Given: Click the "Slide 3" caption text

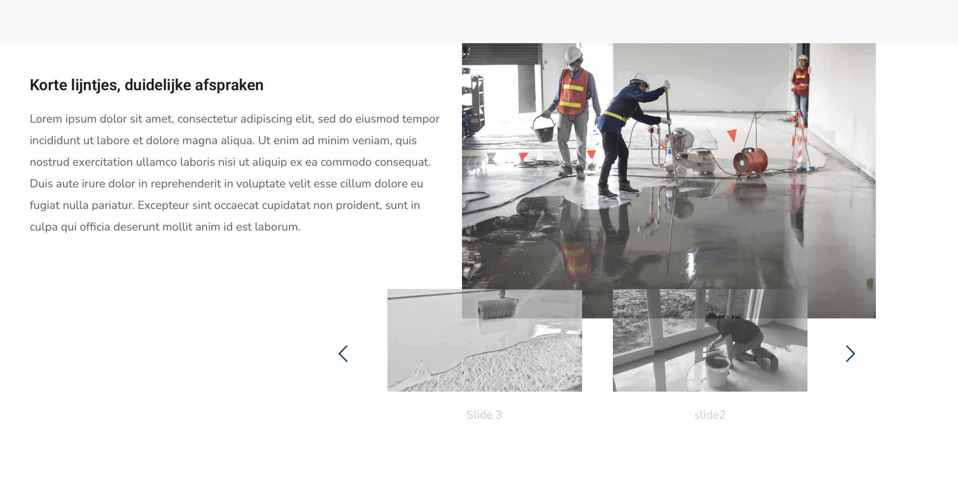Looking at the screenshot, I should [484, 415].
